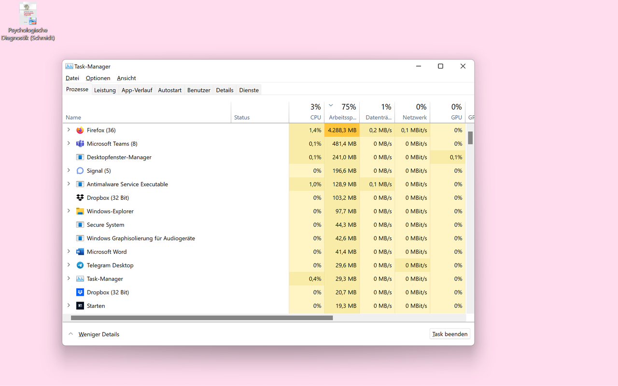
Task: Click the Telegram Desktop icon
Action: (x=80, y=265)
